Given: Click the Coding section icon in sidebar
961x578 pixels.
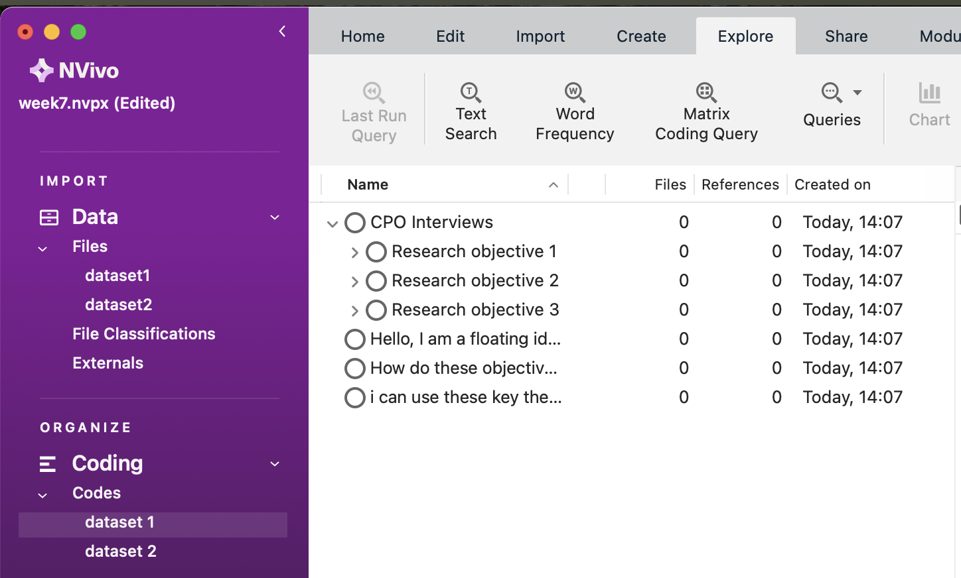Looking at the screenshot, I should tap(48, 464).
